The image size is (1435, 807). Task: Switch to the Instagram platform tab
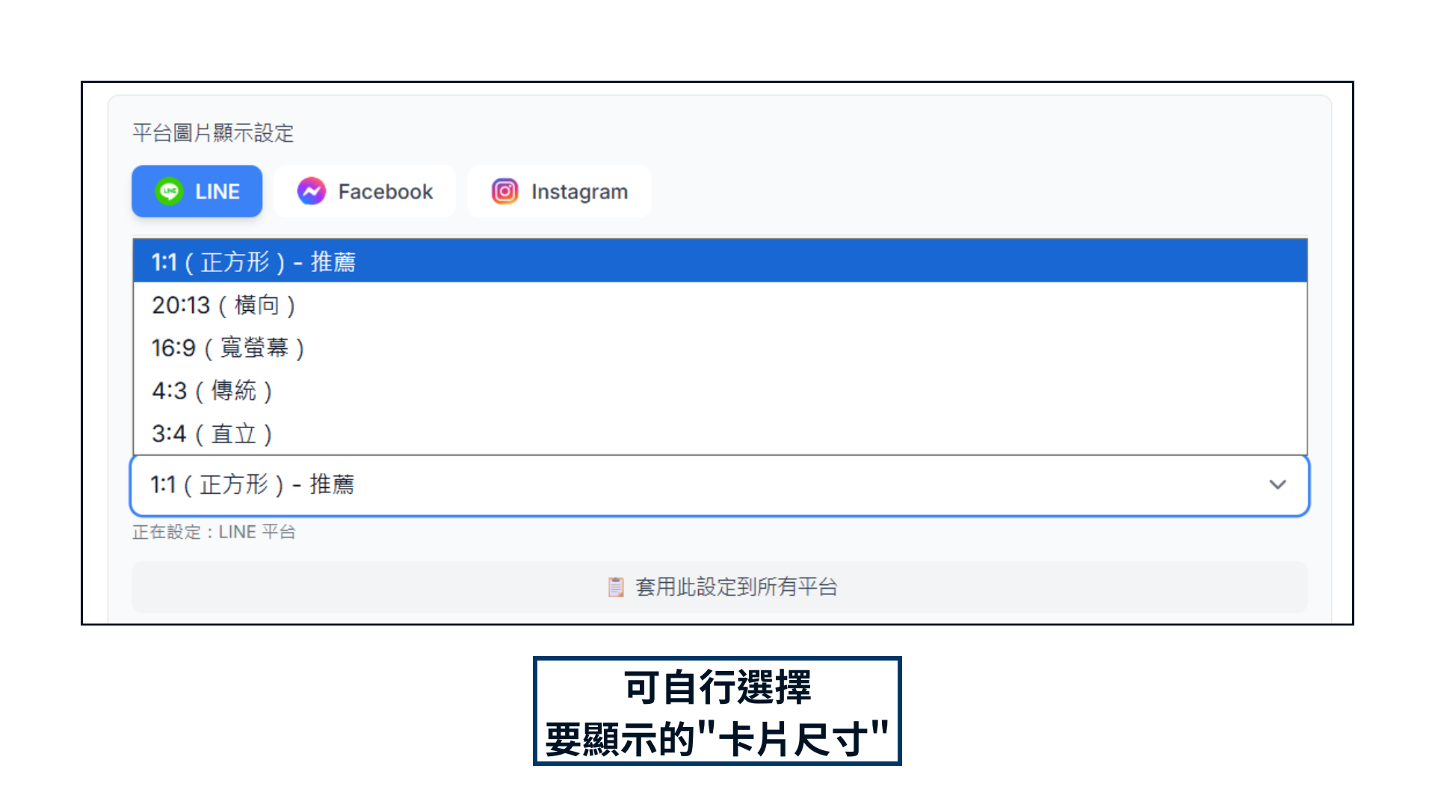559,191
